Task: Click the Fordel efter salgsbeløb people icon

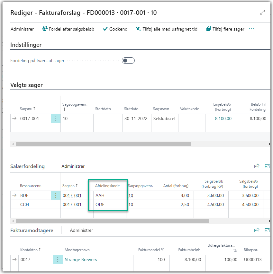Action: coord(45,29)
